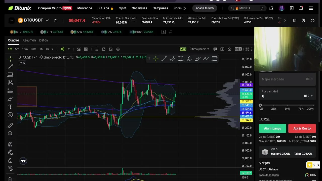Click the MUSDT search field
The height and width of the screenshot is (181, 322).
247,8
